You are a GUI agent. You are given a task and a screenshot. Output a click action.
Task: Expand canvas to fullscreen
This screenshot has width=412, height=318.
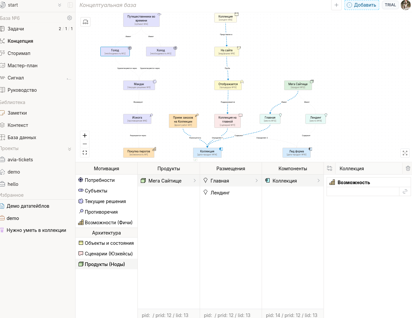(x=405, y=153)
